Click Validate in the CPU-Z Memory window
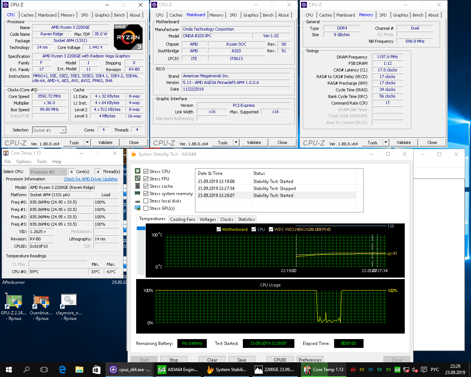Screen dimensions: 471x377 (x=404, y=142)
